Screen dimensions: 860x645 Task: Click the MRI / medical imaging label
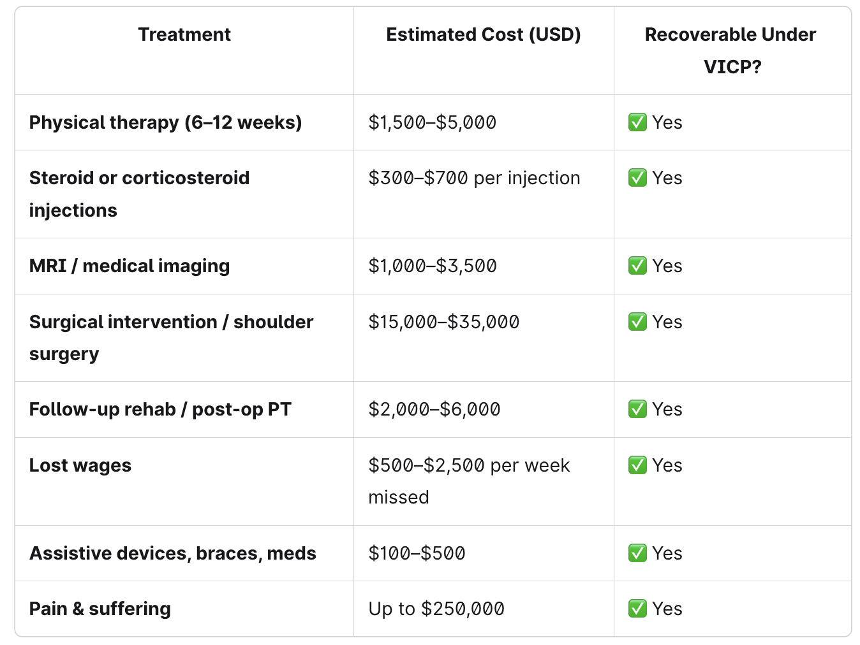coord(130,266)
